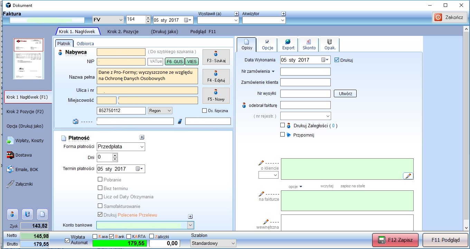Check the Pobranie option
This screenshot has width=470, height=249.
coord(100,179)
